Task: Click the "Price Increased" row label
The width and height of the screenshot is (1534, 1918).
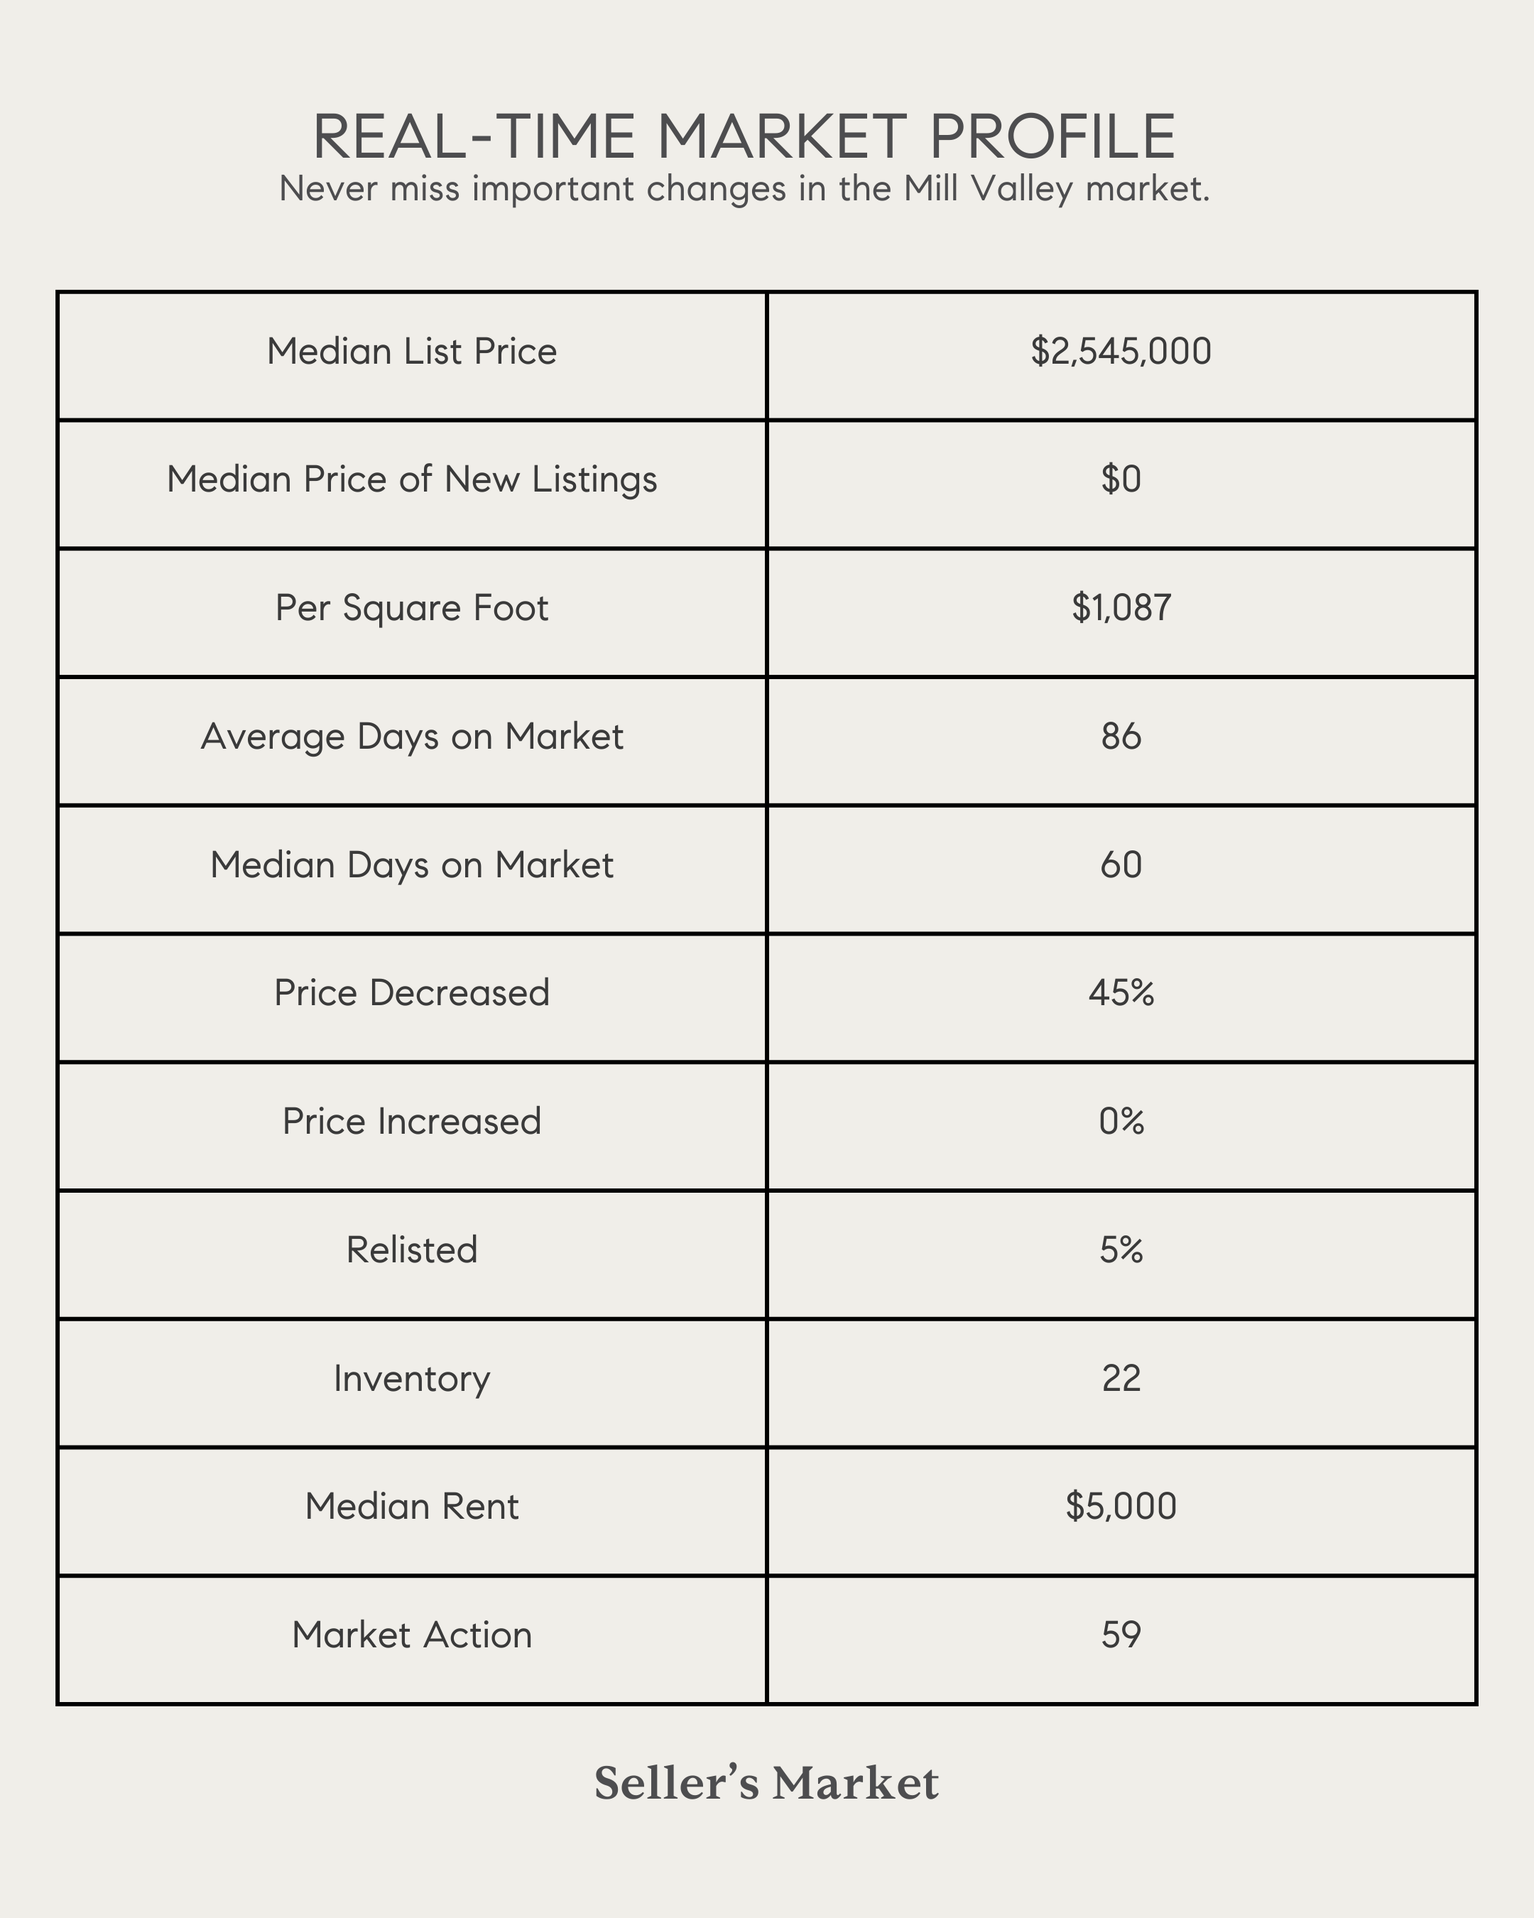Action: click(x=412, y=1122)
